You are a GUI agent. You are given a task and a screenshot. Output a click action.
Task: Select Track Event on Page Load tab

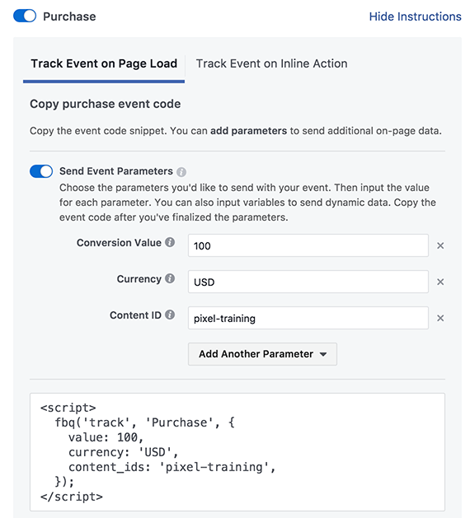(x=104, y=63)
